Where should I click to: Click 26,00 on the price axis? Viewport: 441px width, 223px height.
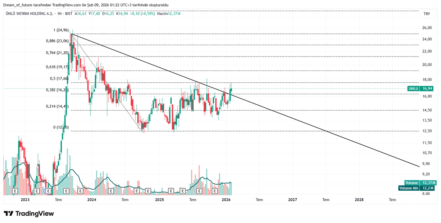pos(427,28)
